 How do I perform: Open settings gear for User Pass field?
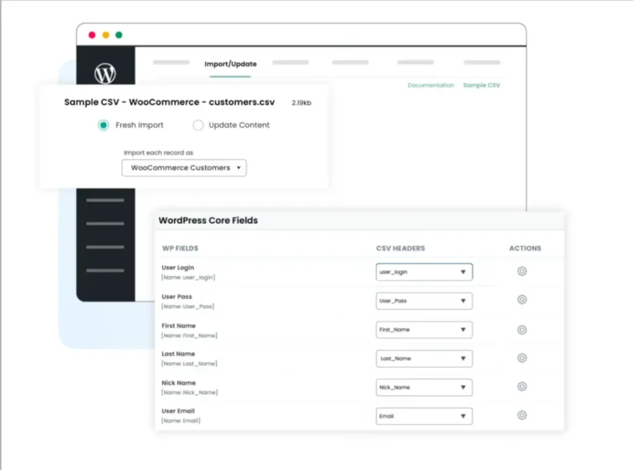click(522, 300)
